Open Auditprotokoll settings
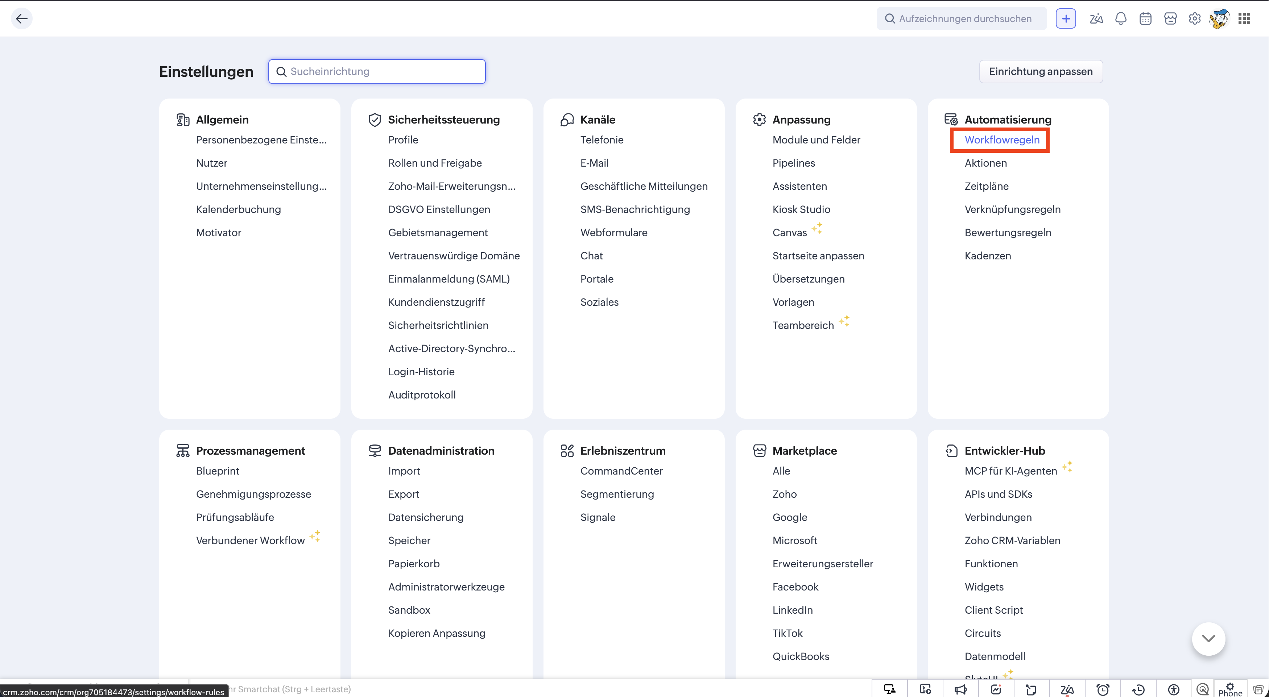 [422, 395]
